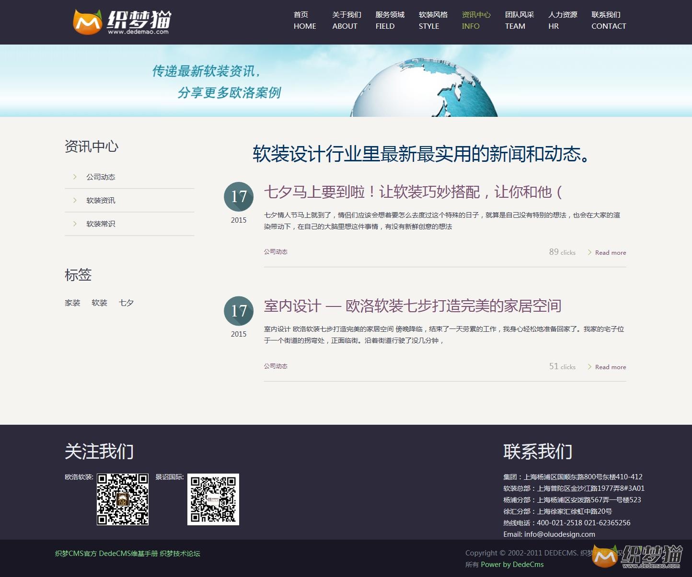Click the chevron arrow beside 公司动态
This screenshot has width=692, height=577.
(75, 177)
